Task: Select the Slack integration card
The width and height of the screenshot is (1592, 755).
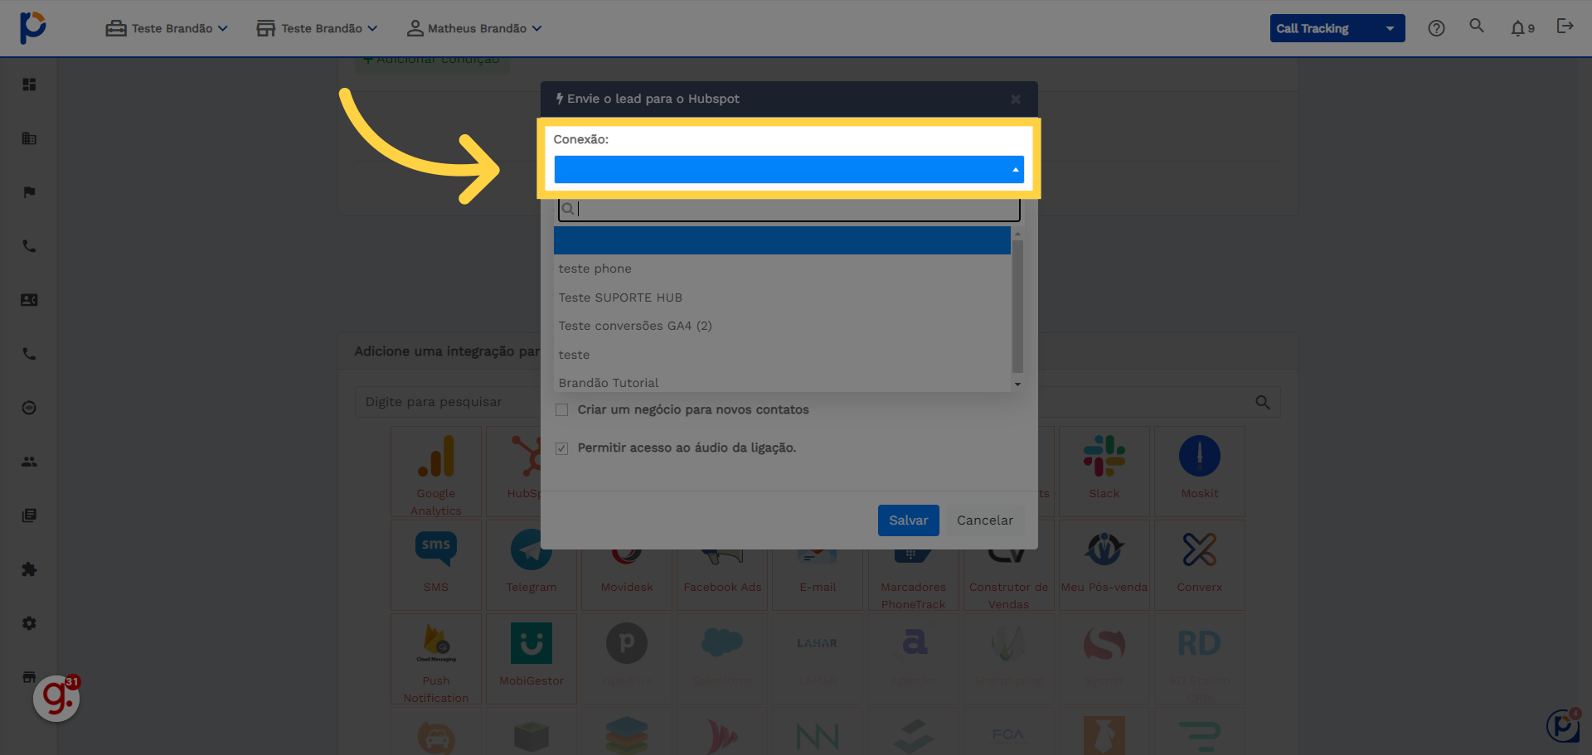Action: (1104, 472)
